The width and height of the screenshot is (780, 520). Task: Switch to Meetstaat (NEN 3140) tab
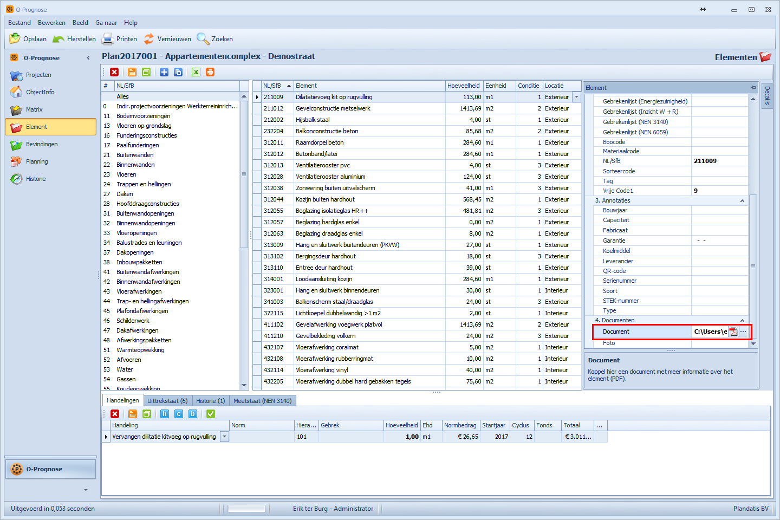[x=262, y=401]
